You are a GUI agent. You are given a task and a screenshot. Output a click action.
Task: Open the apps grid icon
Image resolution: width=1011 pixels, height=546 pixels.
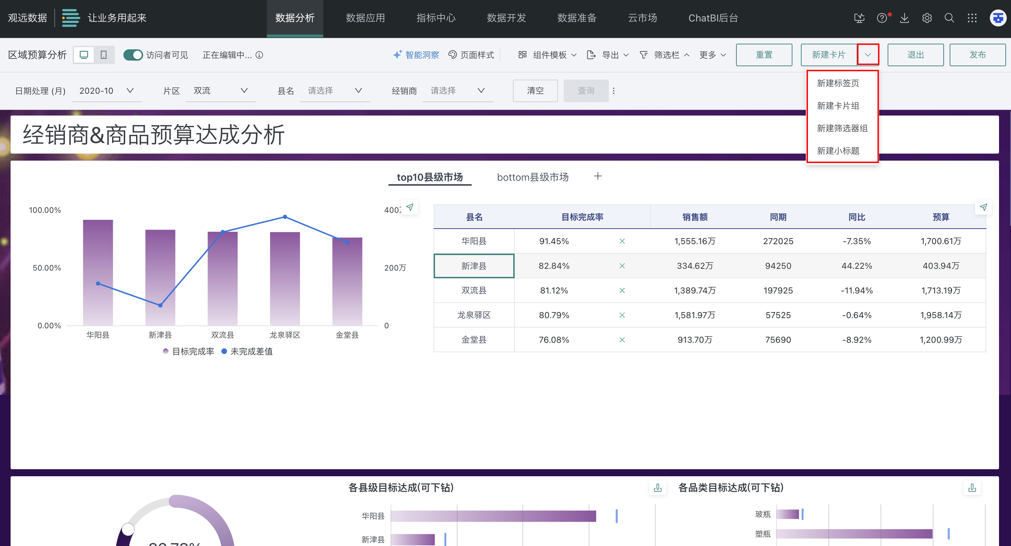972,18
